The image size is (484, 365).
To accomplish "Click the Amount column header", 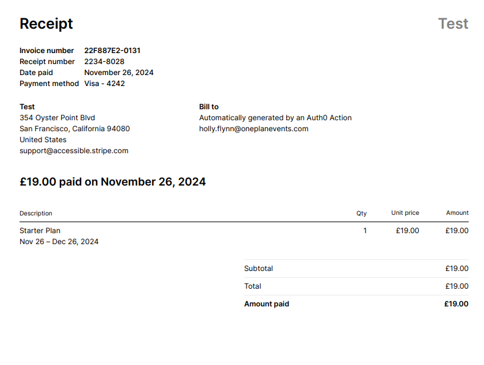I will [457, 213].
